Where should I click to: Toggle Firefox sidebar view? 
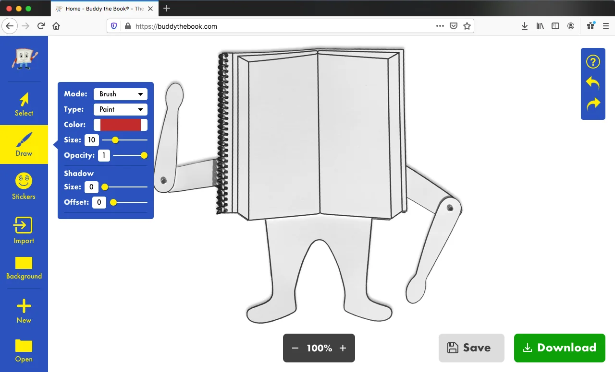point(555,26)
